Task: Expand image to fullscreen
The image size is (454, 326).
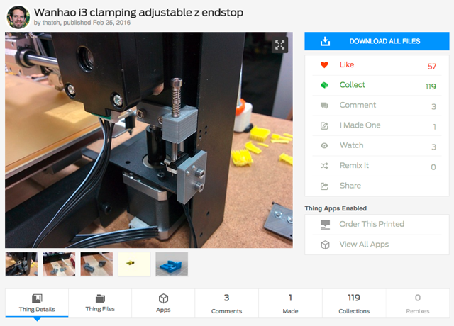Action: pyautogui.click(x=279, y=45)
